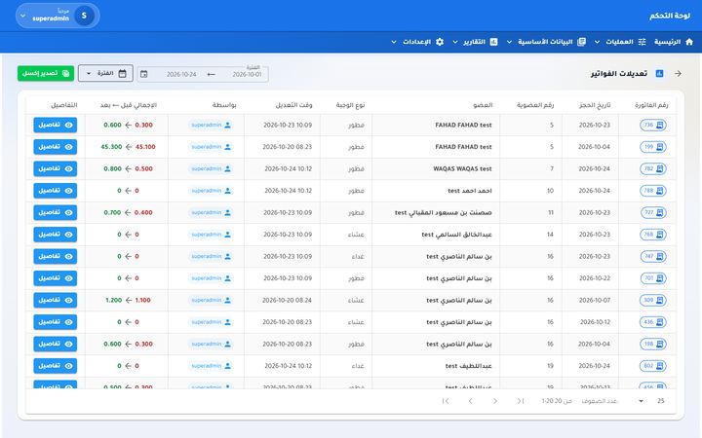Open the الفترة period dropdown
This screenshot has width=702, height=438.
coord(105,73)
